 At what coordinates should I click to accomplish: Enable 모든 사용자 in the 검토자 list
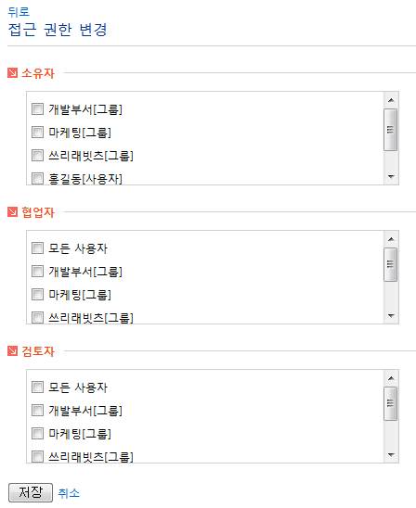pos(38,387)
